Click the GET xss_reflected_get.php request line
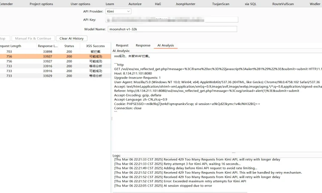Viewport: 322px width, 193px height. pos(218,69)
